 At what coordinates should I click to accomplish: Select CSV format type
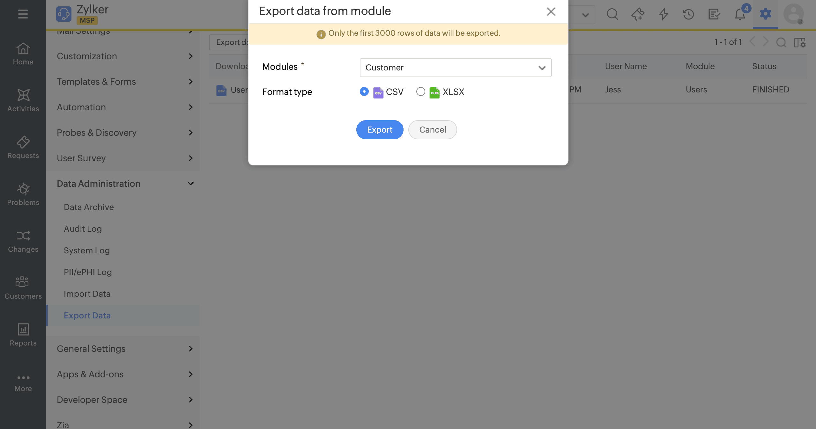point(364,92)
